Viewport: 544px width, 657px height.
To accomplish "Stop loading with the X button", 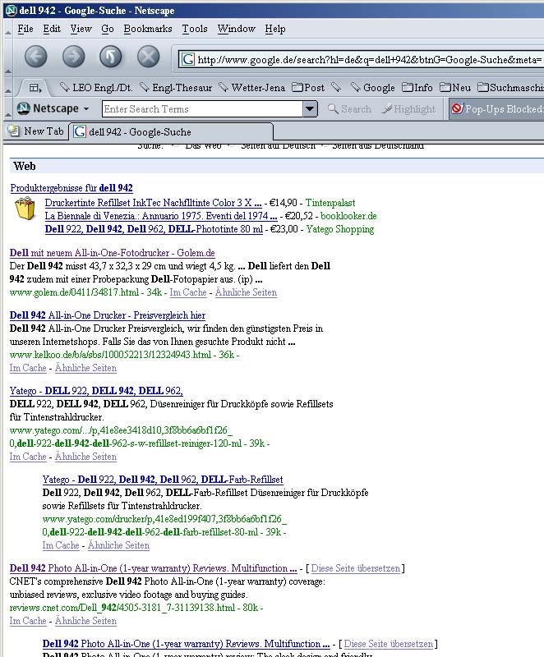I will 149,57.
